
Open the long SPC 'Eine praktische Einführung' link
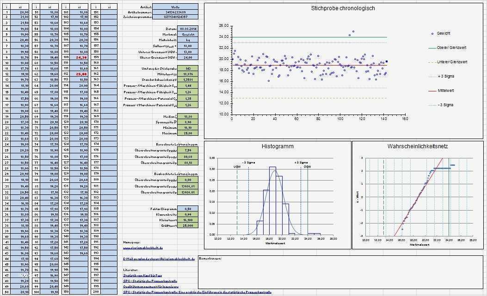[x=197, y=292]
